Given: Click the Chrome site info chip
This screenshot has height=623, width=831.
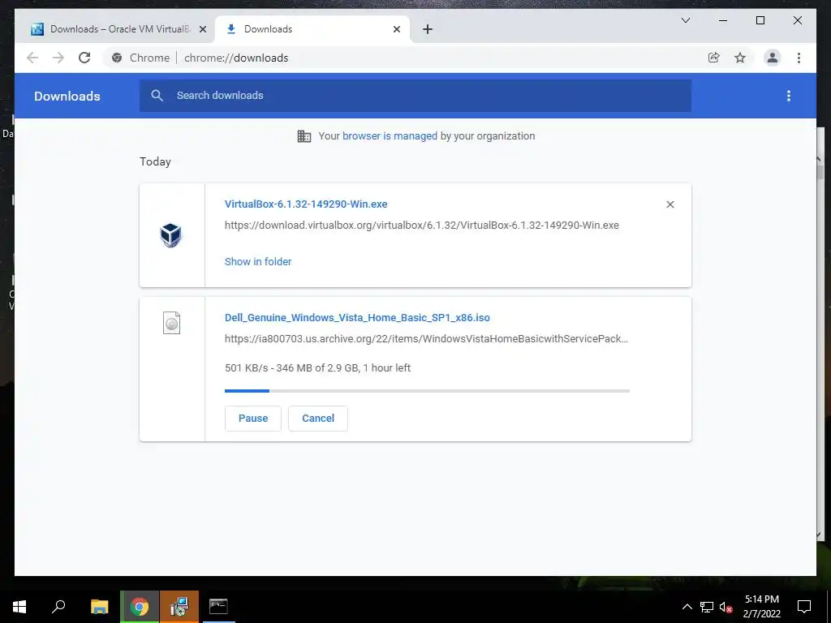Looking at the screenshot, I should tap(141, 58).
